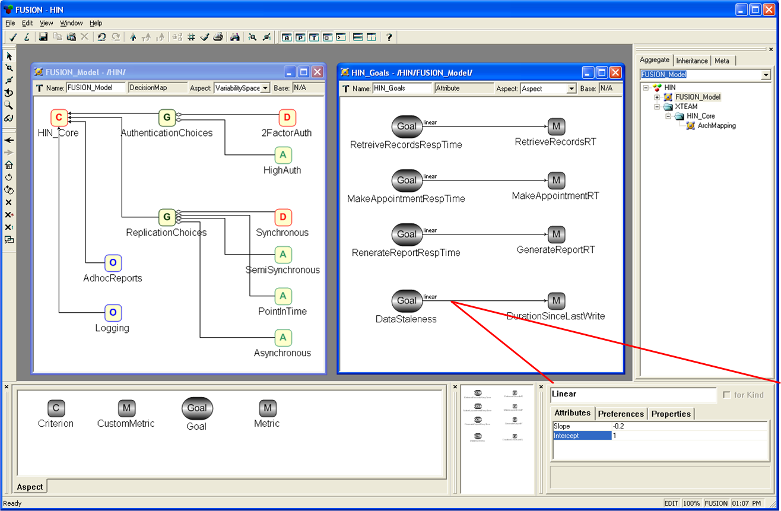Image resolution: width=781 pixels, height=511 pixels.
Task: Expand the FUSION_Model tree node
Action: coord(657,97)
